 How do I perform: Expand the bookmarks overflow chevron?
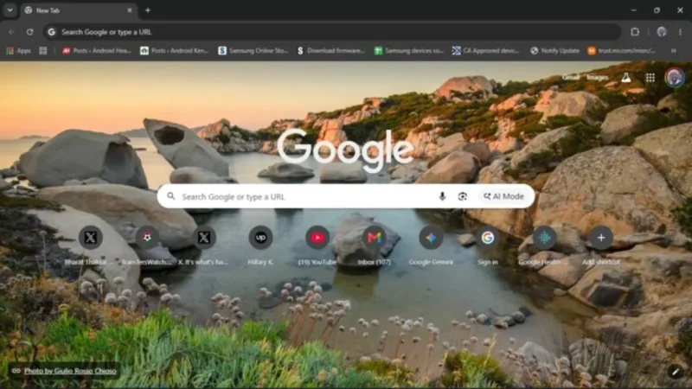[x=674, y=51]
